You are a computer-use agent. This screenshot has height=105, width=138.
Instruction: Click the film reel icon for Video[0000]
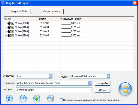point(9,23)
